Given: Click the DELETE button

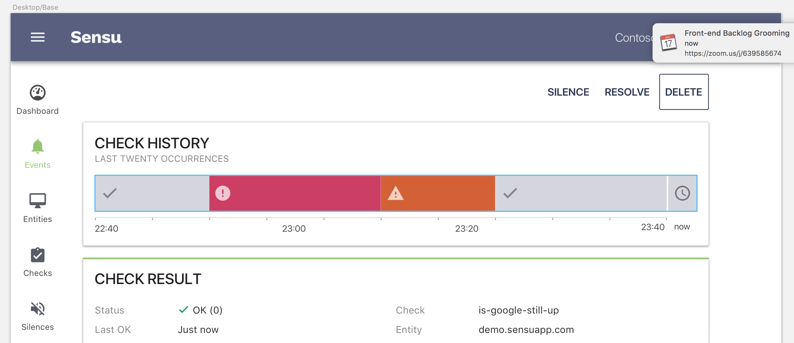Looking at the screenshot, I should 684,92.
